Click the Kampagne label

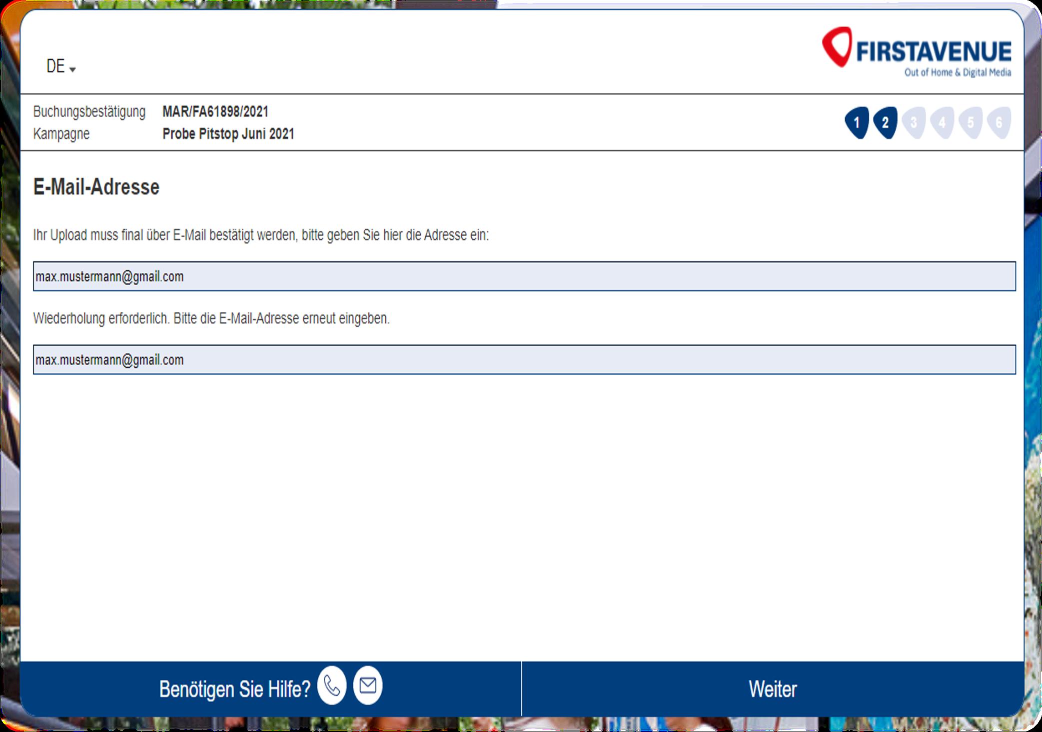[61, 134]
